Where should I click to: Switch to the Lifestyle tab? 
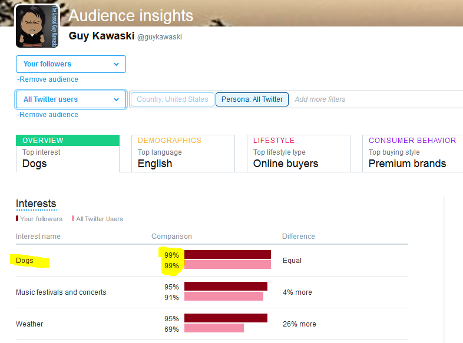[299, 154]
